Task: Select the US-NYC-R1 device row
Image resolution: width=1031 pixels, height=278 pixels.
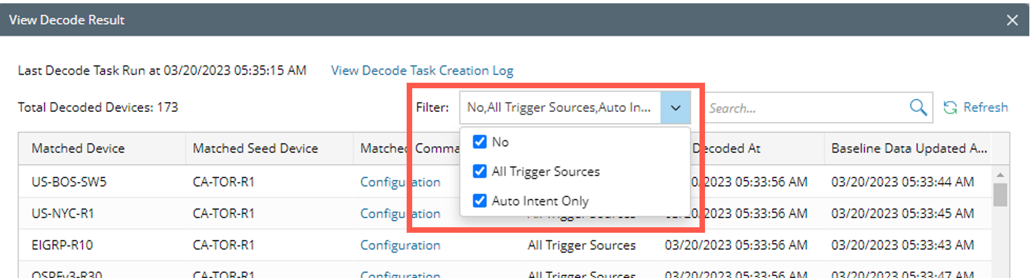Action: pyautogui.click(x=63, y=213)
